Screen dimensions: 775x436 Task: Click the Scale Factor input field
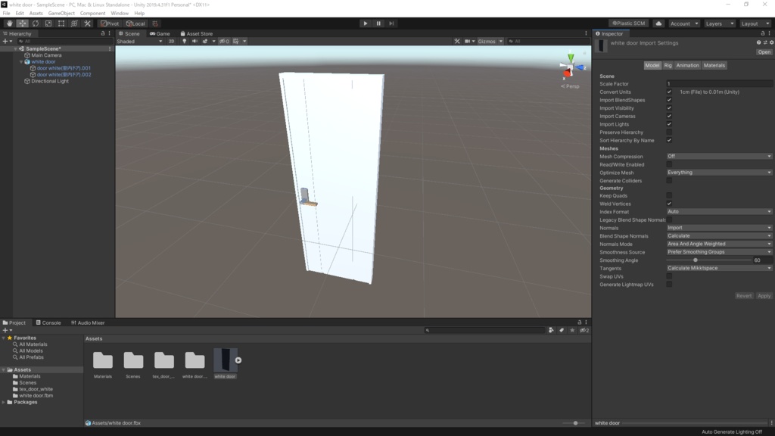click(x=719, y=83)
